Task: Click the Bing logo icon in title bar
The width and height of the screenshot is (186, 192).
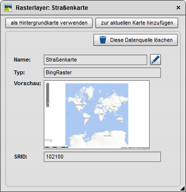Action: tap(8, 8)
